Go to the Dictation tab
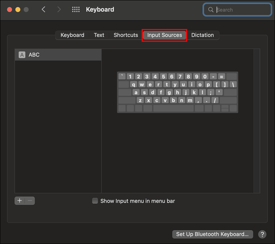The height and width of the screenshot is (244, 275). (x=202, y=35)
